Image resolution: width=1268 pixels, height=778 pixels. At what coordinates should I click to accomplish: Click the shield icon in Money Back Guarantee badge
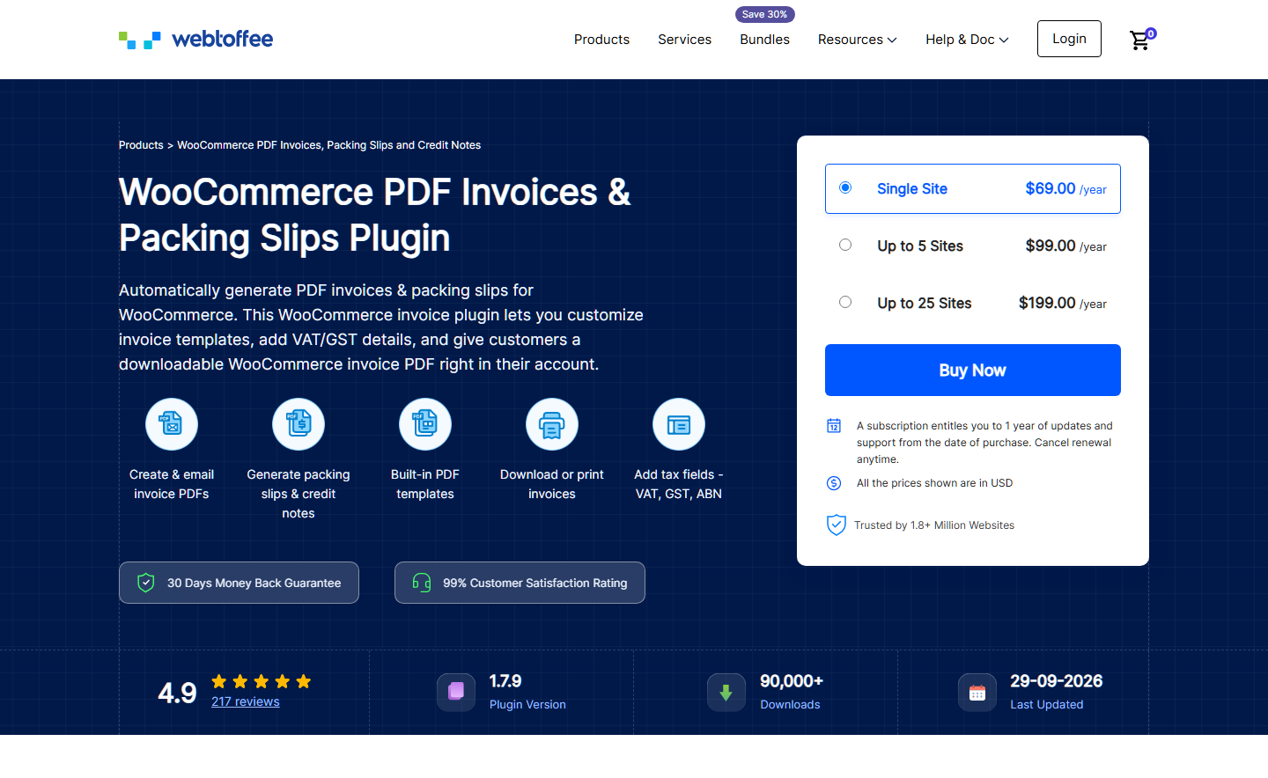coord(146,583)
